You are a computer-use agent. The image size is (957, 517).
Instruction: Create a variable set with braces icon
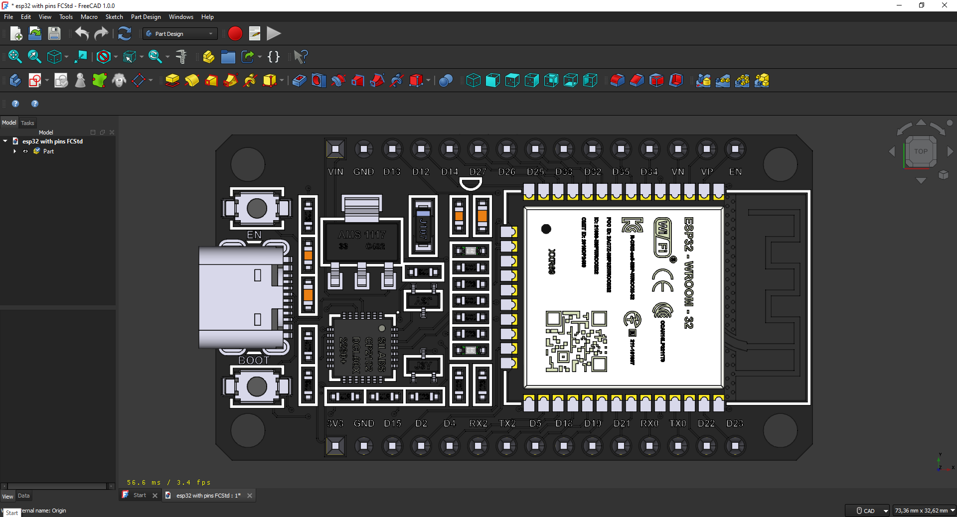tap(274, 57)
